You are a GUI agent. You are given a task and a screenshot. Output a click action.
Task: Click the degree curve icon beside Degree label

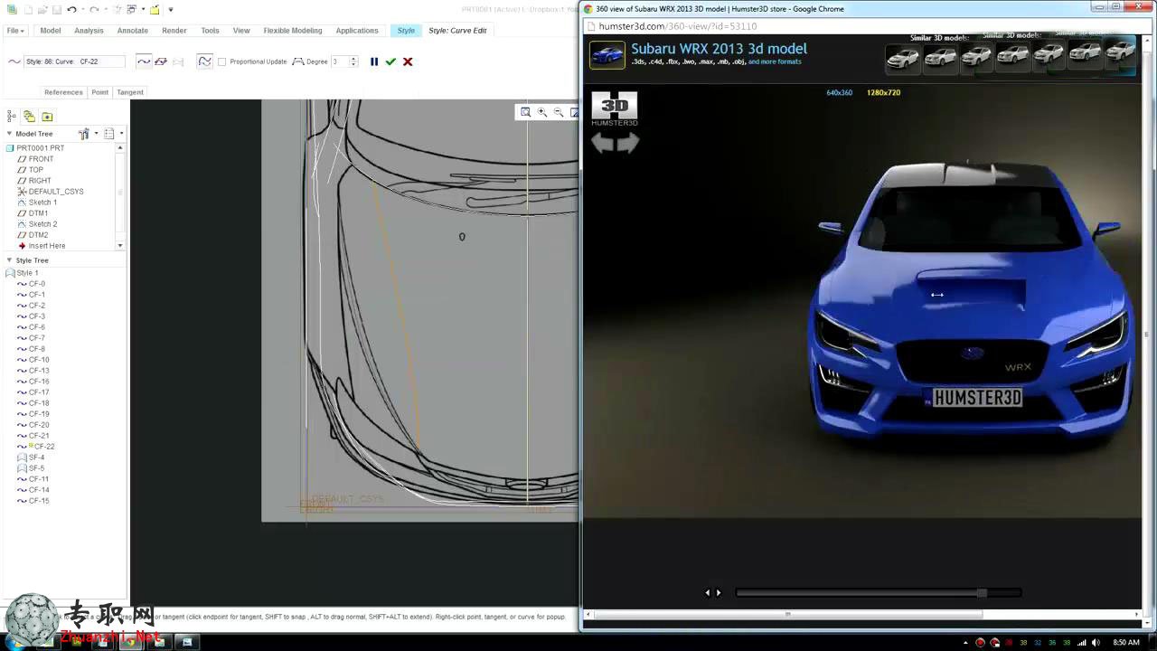click(297, 61)
